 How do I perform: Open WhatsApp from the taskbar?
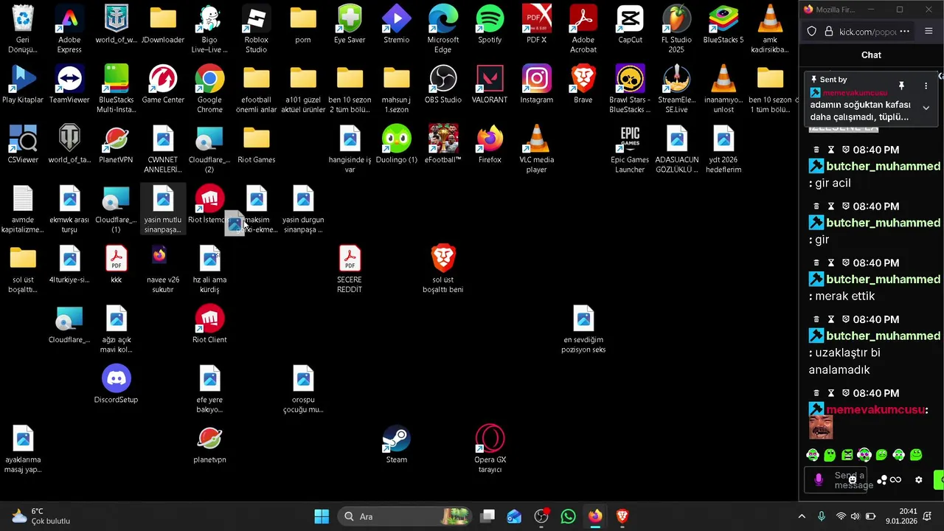pyautogui.click(x=568, y=516)
